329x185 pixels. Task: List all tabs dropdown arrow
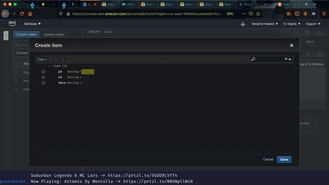pyautogui.click(x=314, y=4)
